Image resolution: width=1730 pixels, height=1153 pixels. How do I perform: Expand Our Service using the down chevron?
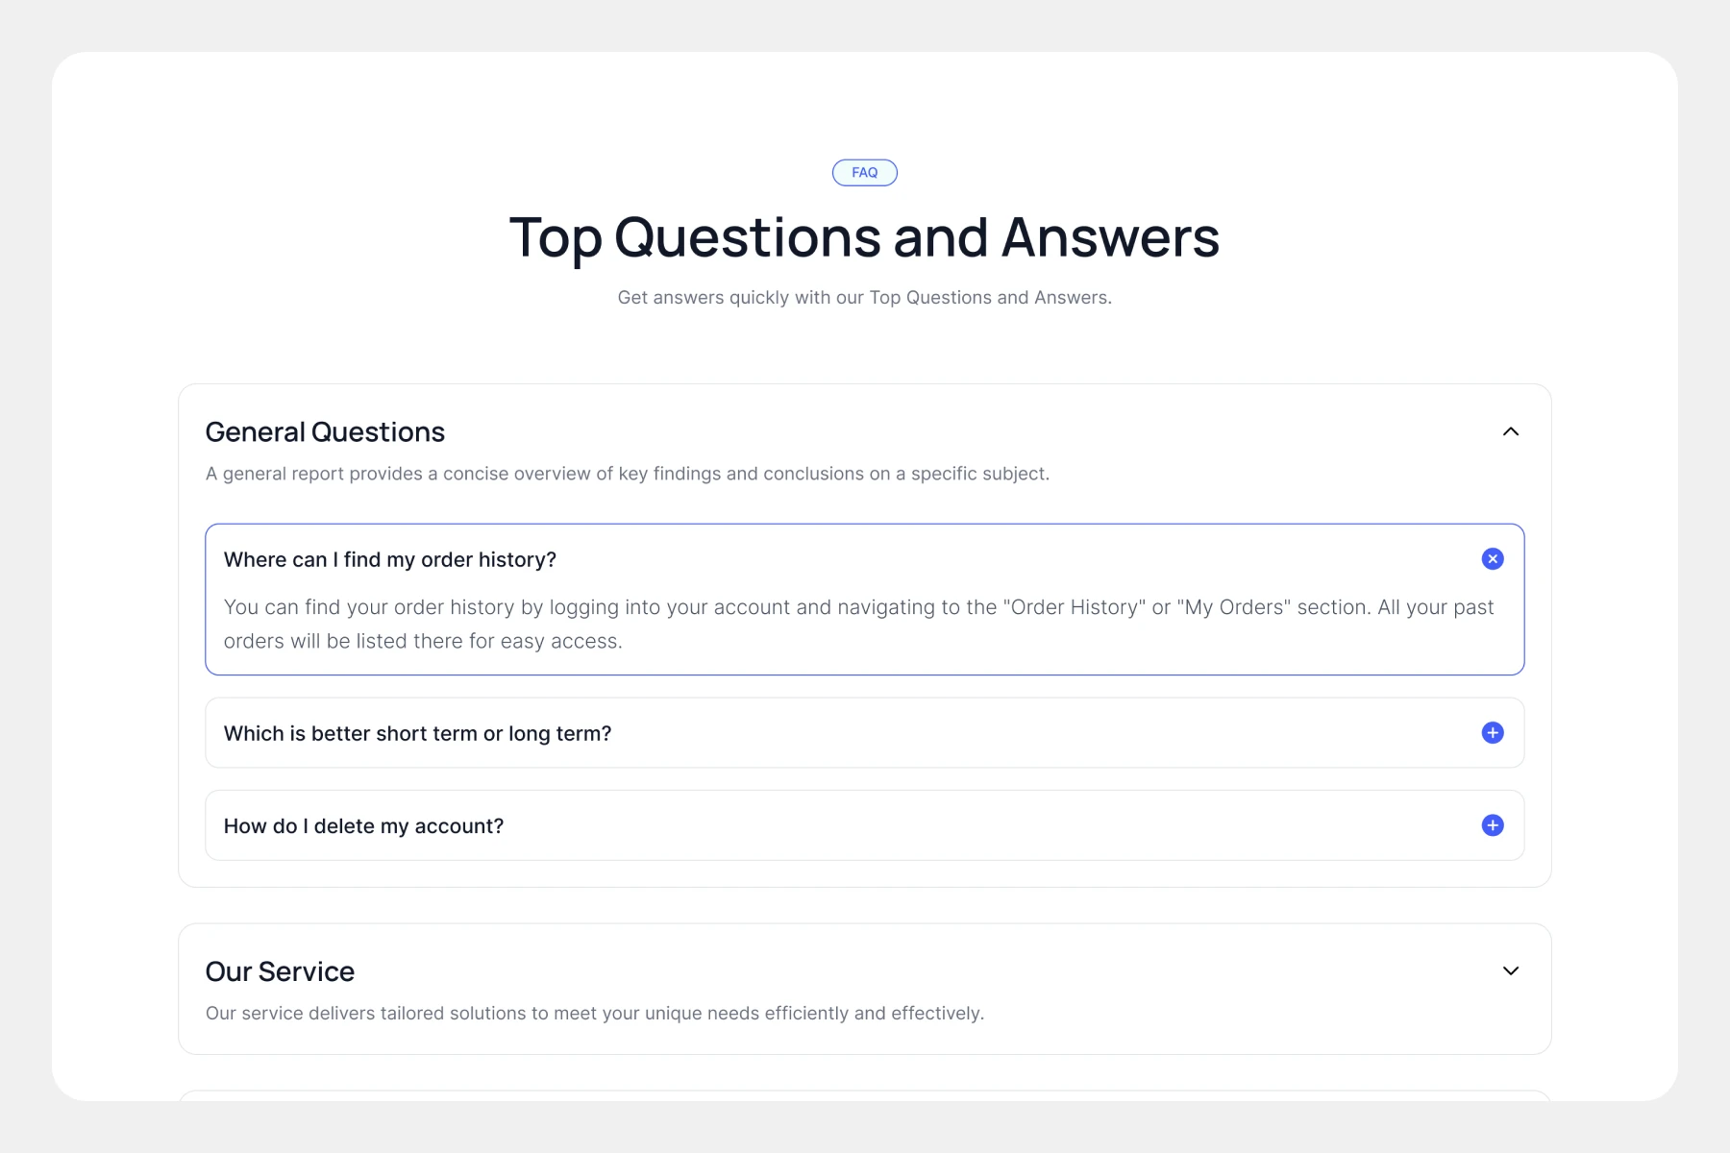tap(1510, 970)
